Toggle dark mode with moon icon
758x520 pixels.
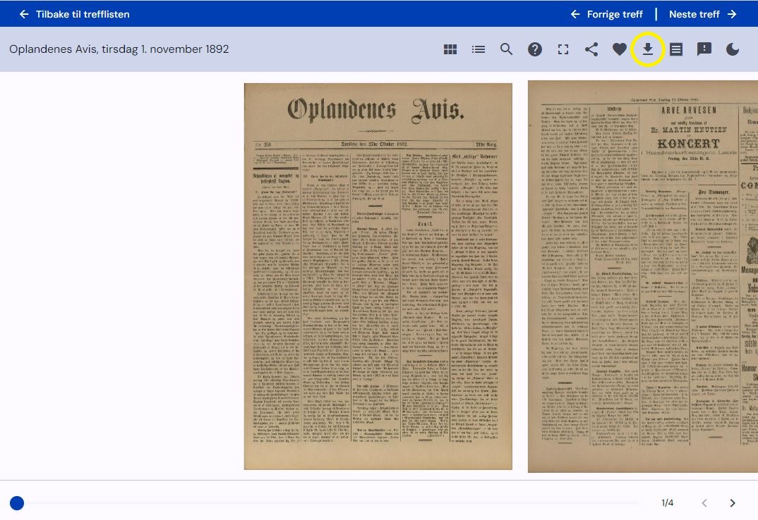733,49
